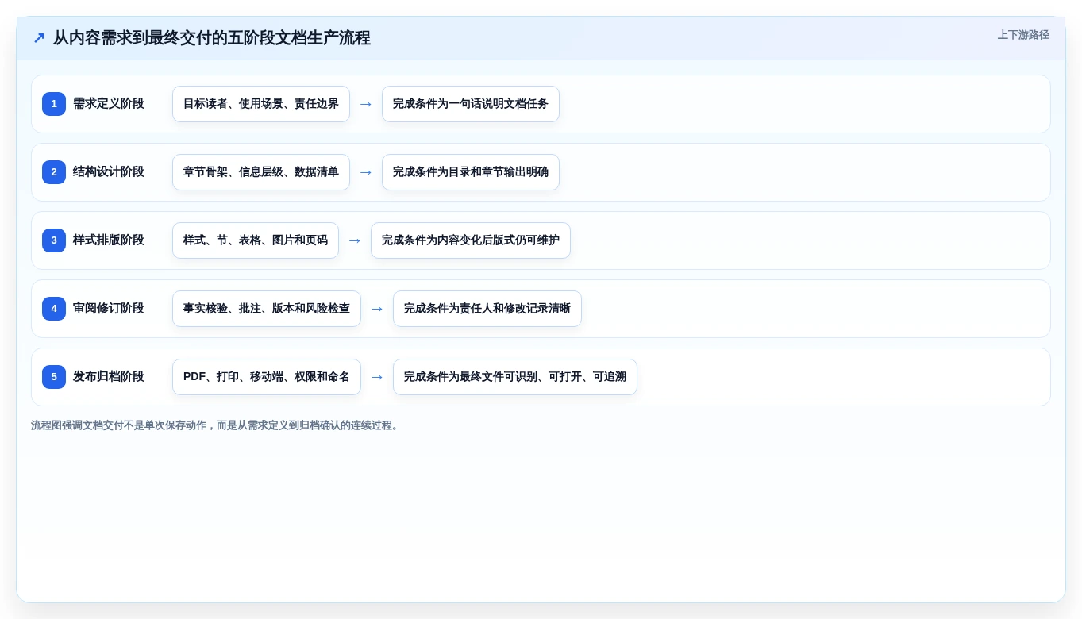This screenshot has height=619, width=1082.
Task: Click 完成条件为最终文件可识别、可打开、可追溯 box
Action: click(x=515, y=377)
